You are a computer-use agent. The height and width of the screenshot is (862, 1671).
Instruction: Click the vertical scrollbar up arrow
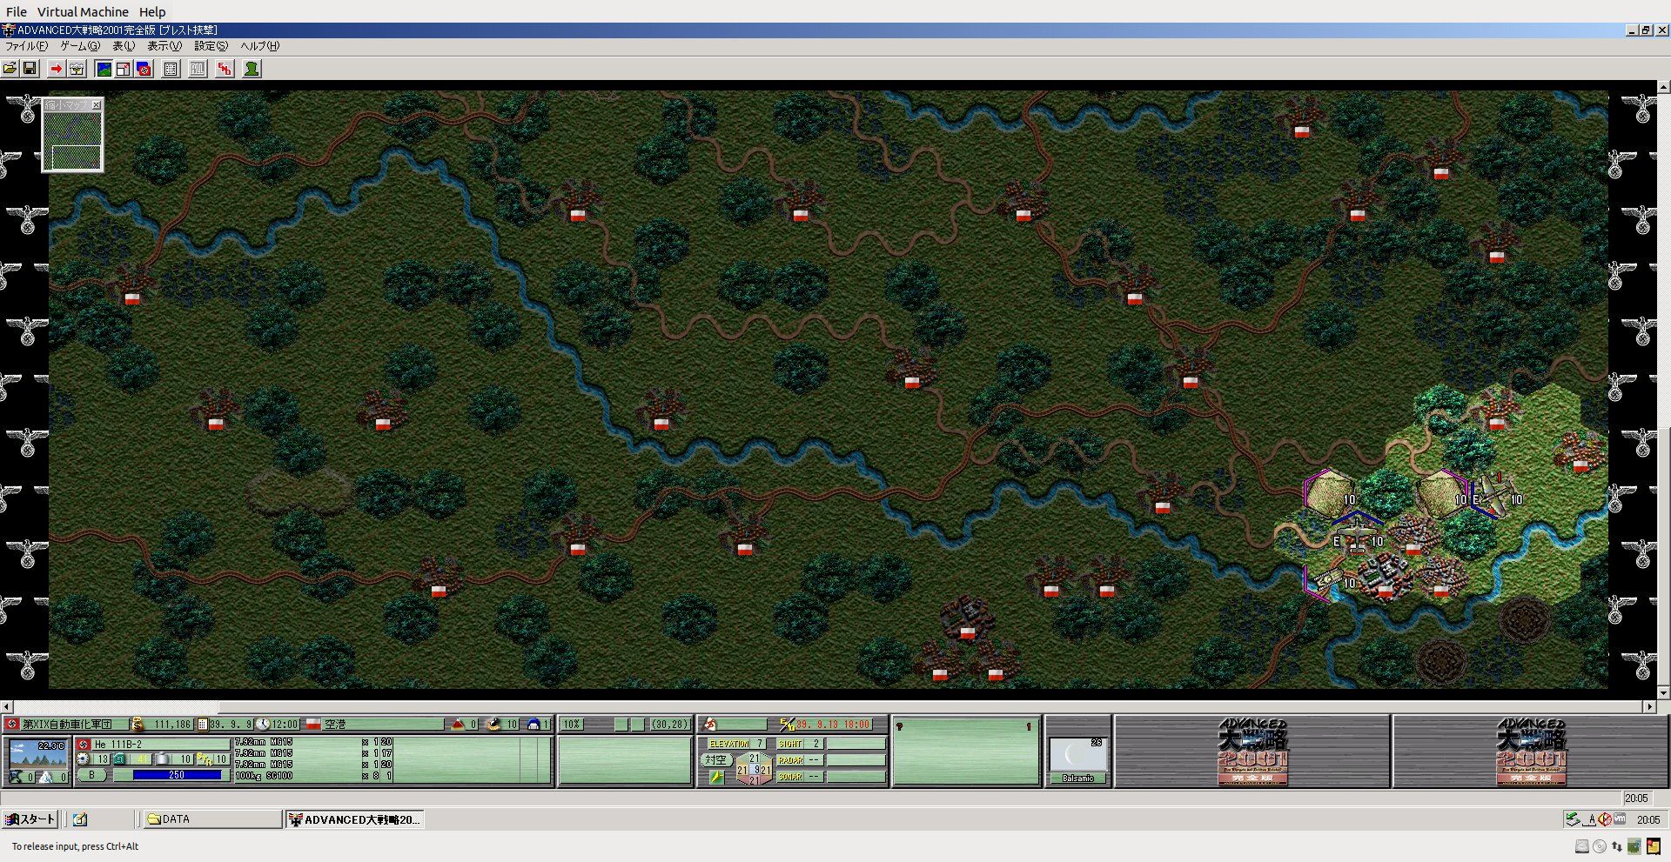coord(1663,87)
